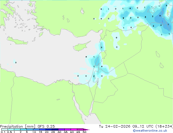Click the '40' legend scale label
173x133 pixels.
(x=72, y=132)
